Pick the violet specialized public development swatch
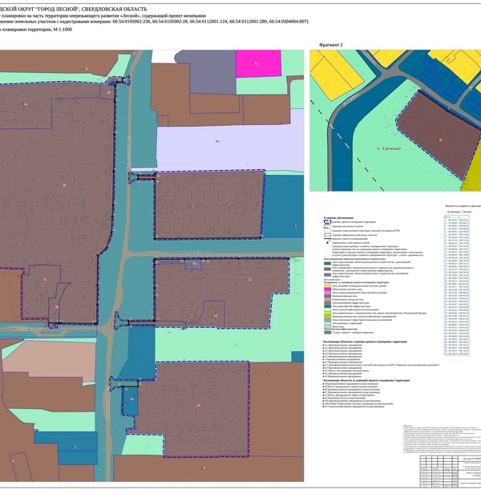Screen dimensions: 481x494 click(x=328, y=293)
